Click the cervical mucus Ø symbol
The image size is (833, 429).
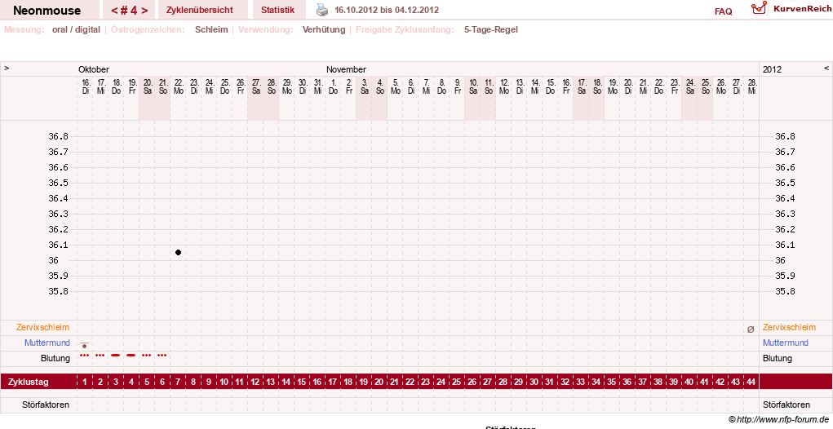(751, 329)
